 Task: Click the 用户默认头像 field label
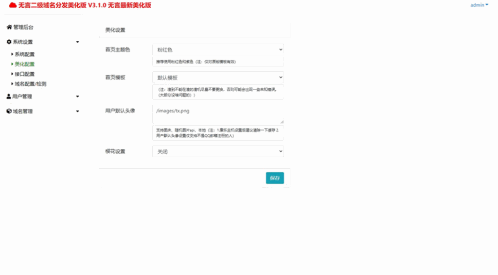pyautogui.click(x=120, y=111)
